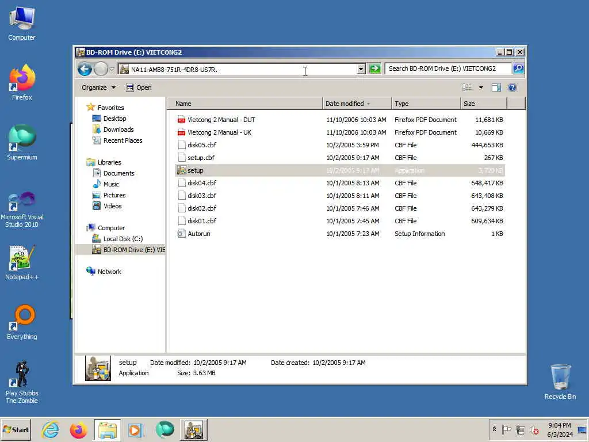Sort by the Type column header
This screenshot has height=442, width=589.
pyautogui.click(x=426, y=104)
